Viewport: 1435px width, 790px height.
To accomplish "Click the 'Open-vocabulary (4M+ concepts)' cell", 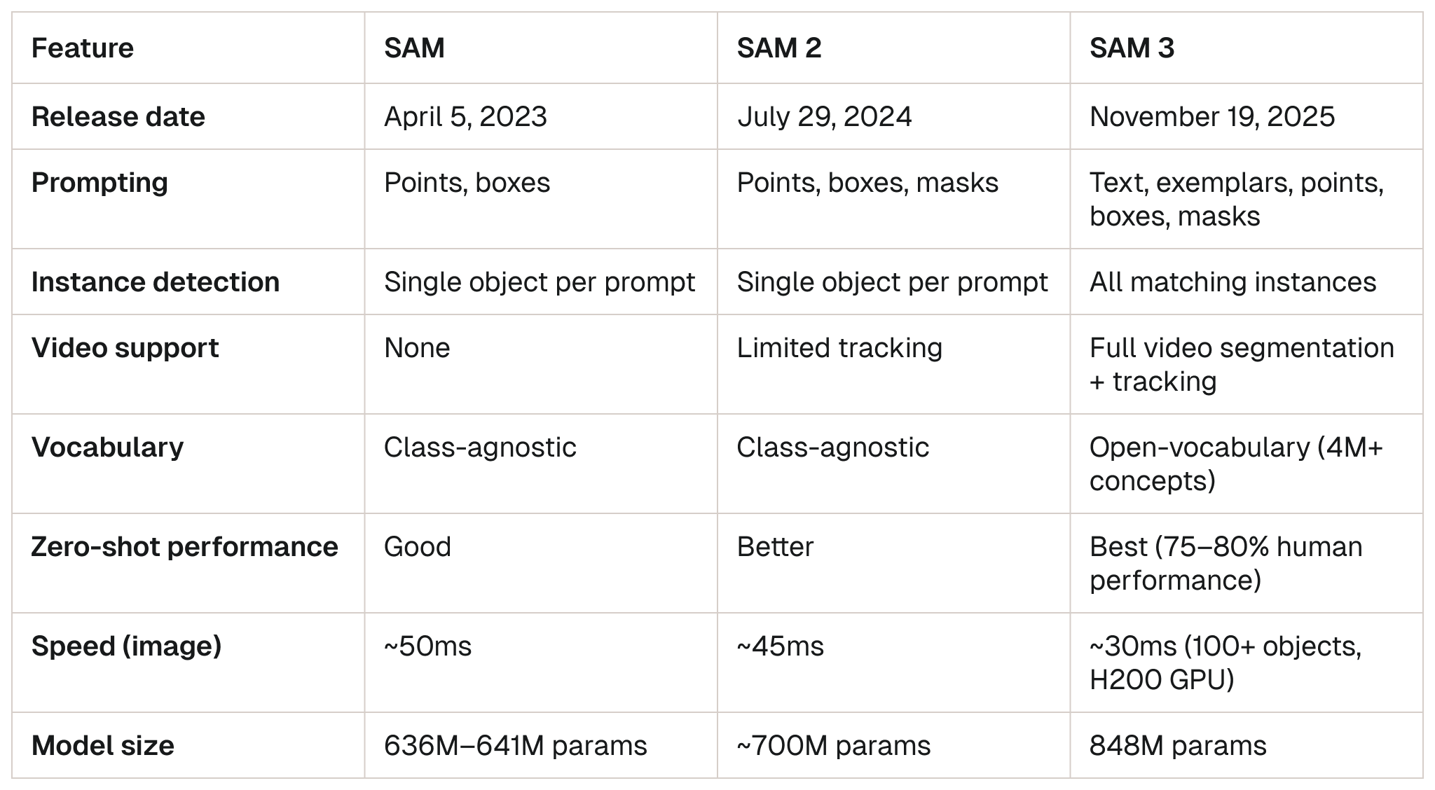I will 1235,464.
